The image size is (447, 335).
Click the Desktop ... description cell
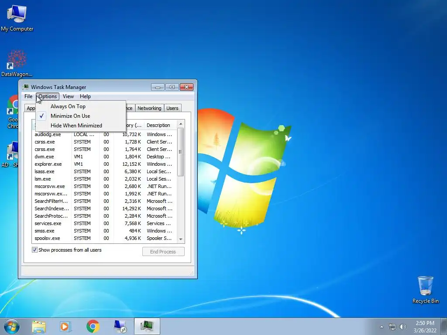click(x=158, y=157)
